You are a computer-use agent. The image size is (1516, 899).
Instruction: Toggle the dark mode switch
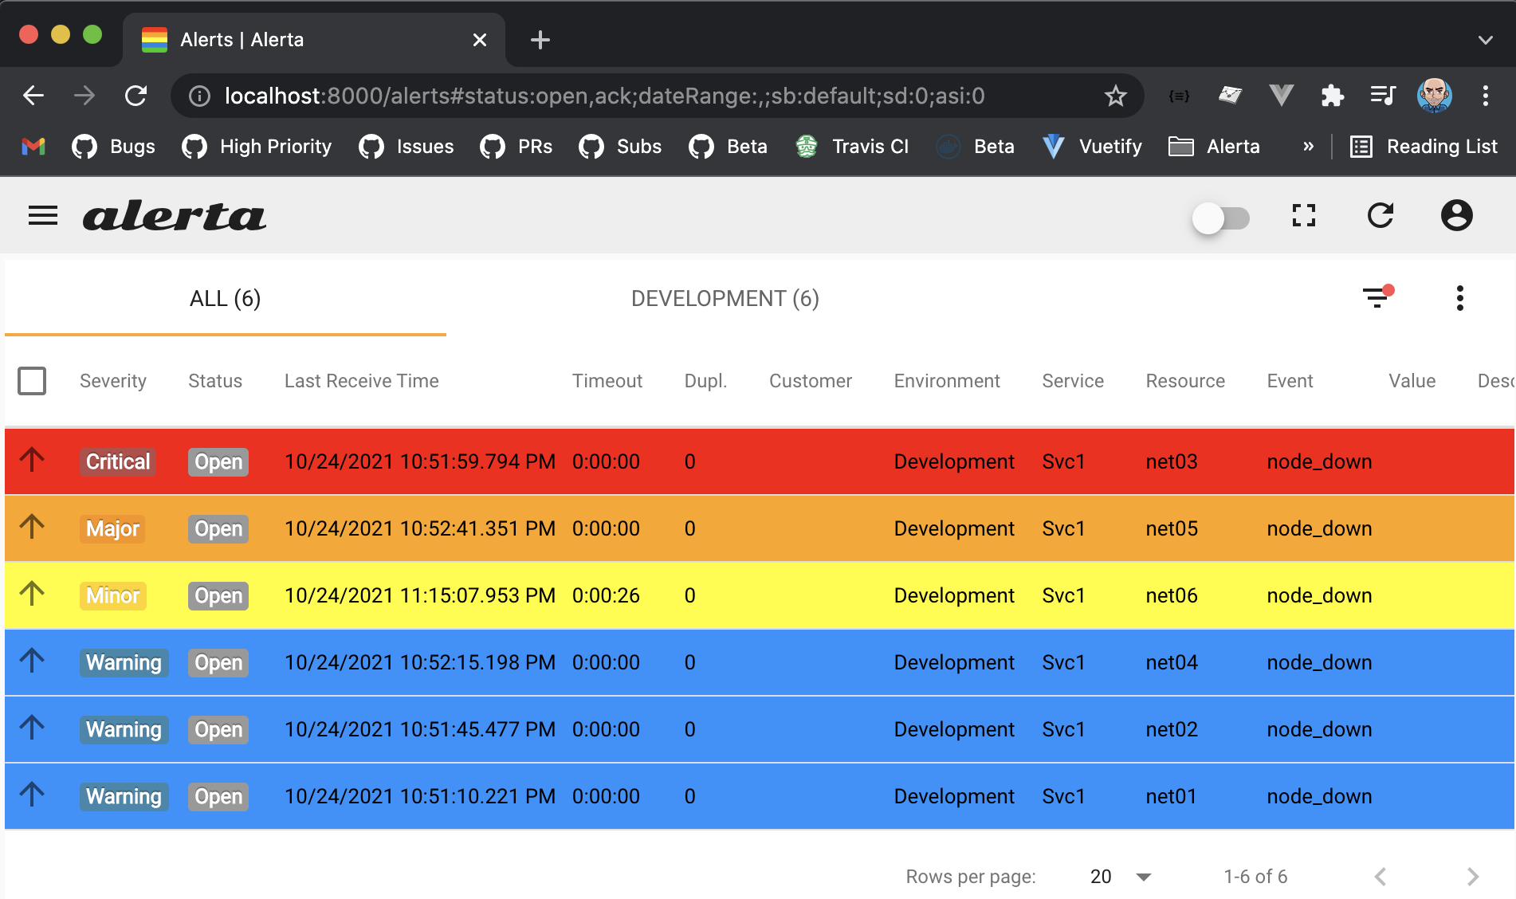point(1220,218)
